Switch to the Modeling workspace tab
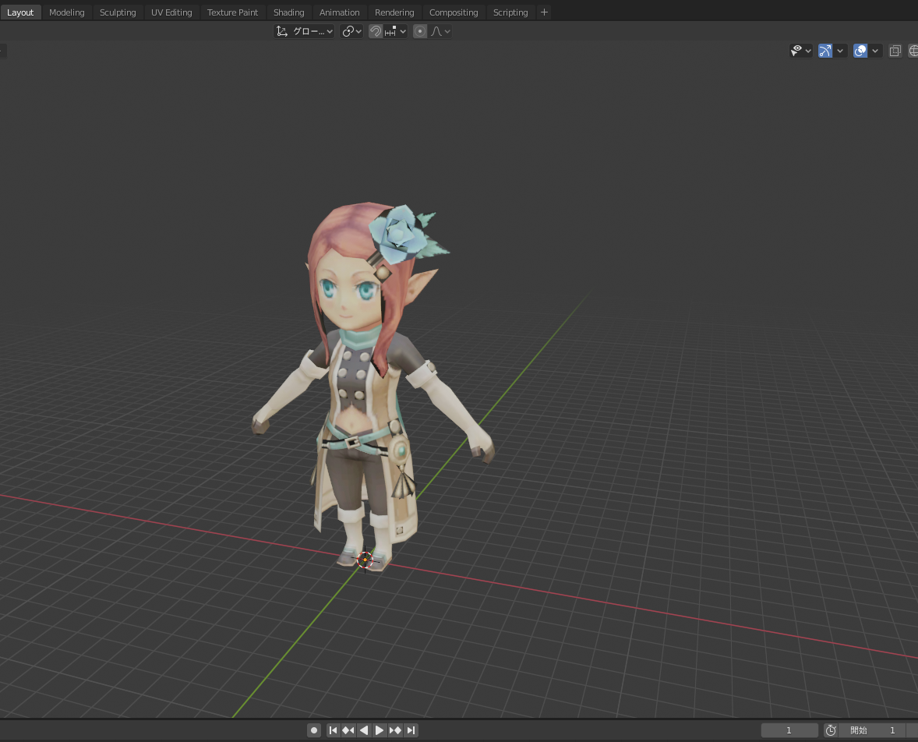Image resolution: width=918 pixels, height=742 pixels. pyautogui.click(x=67, y=12)
